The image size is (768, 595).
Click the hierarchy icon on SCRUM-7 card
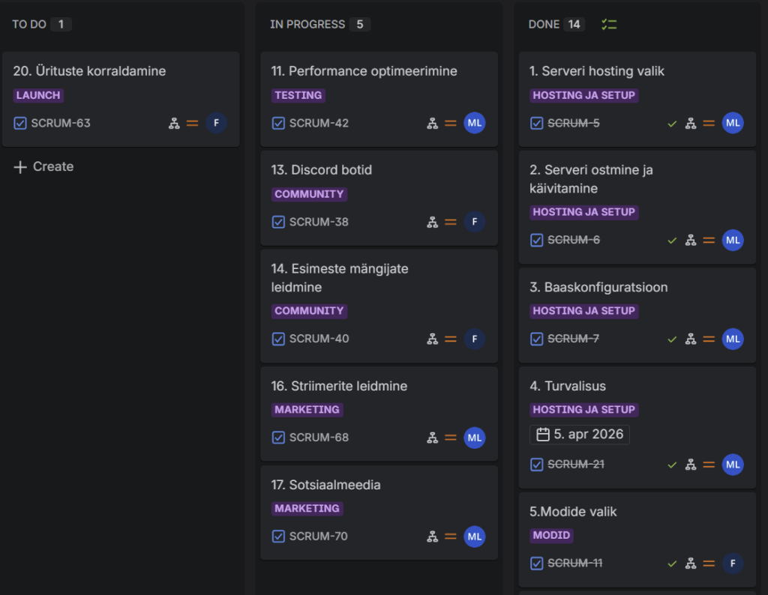691,339
